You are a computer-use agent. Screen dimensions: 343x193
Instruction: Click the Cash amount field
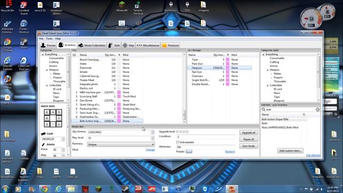(51, 139)
